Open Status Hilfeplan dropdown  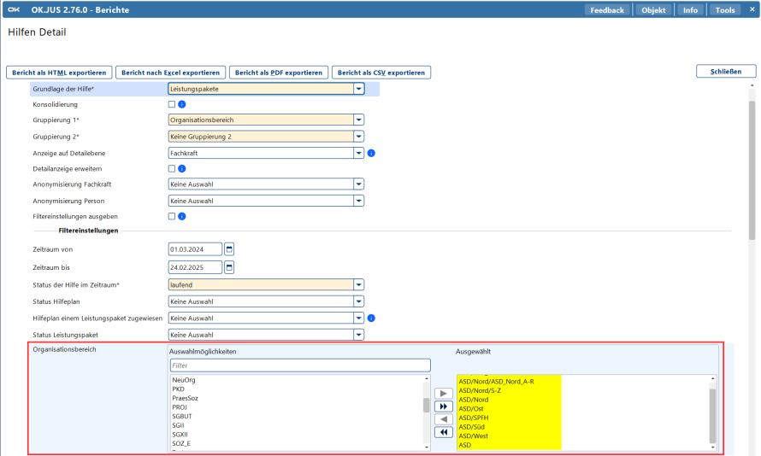[358, 301]
